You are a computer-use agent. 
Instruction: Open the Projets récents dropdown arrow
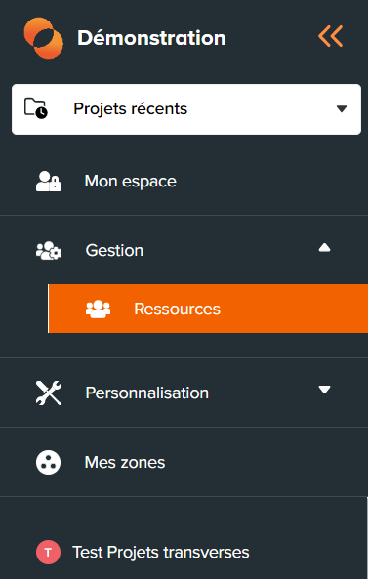coord(342,109)
